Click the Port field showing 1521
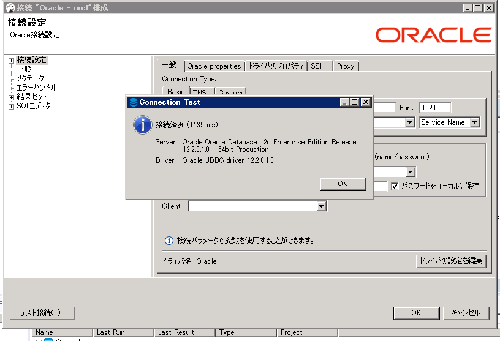500x341 pixels. coord(435,108)
